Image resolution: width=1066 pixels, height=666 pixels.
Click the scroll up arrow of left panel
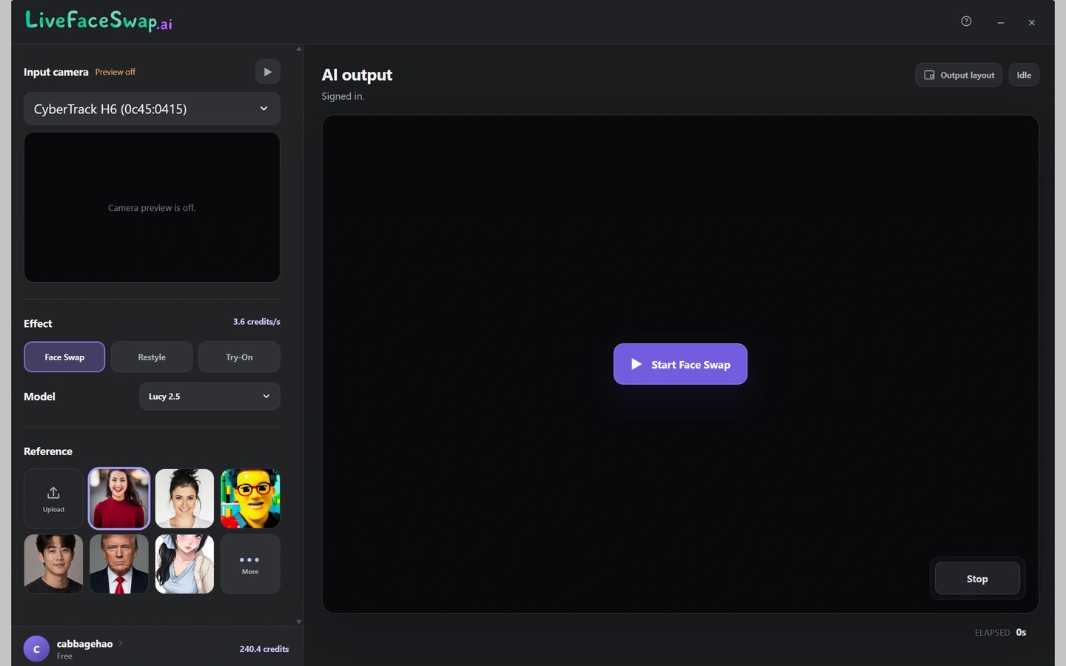pyautogui.click(x=299, y=49)
